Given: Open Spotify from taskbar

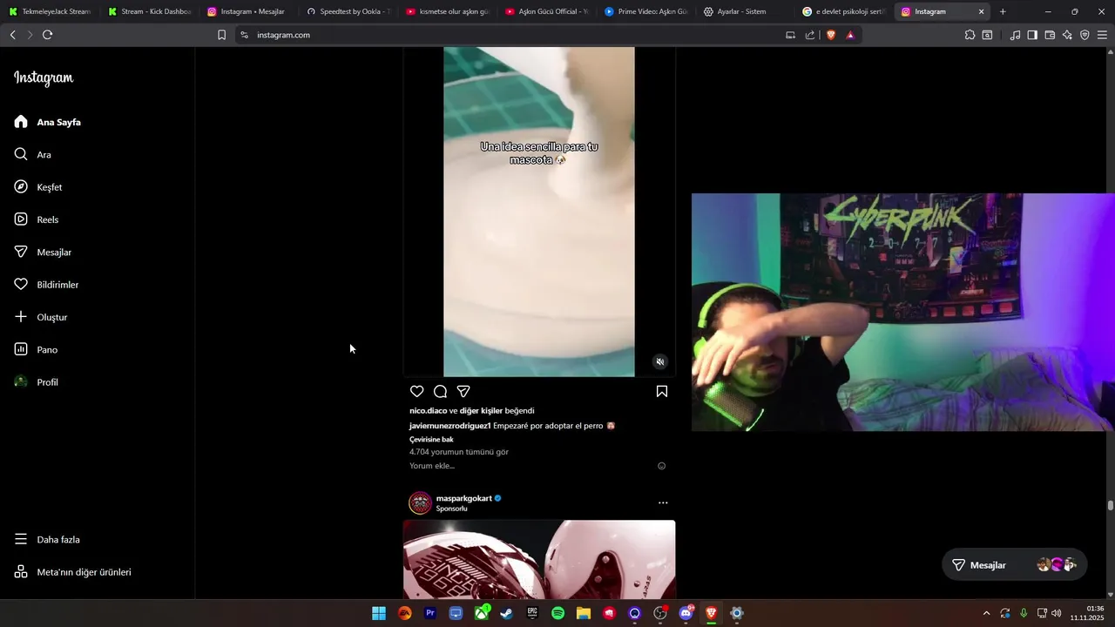Looking at the screenshot, I should pos(557,613).
